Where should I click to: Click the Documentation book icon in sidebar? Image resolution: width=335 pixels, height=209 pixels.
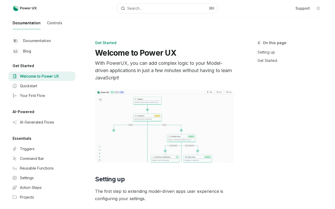16,41
